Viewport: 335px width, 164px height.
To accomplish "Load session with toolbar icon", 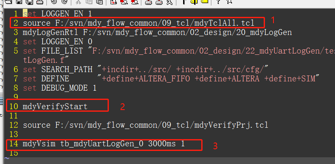I will coord(149,2).
